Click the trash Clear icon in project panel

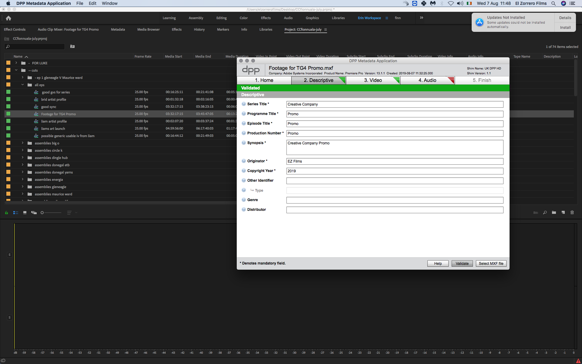(572, 213)
